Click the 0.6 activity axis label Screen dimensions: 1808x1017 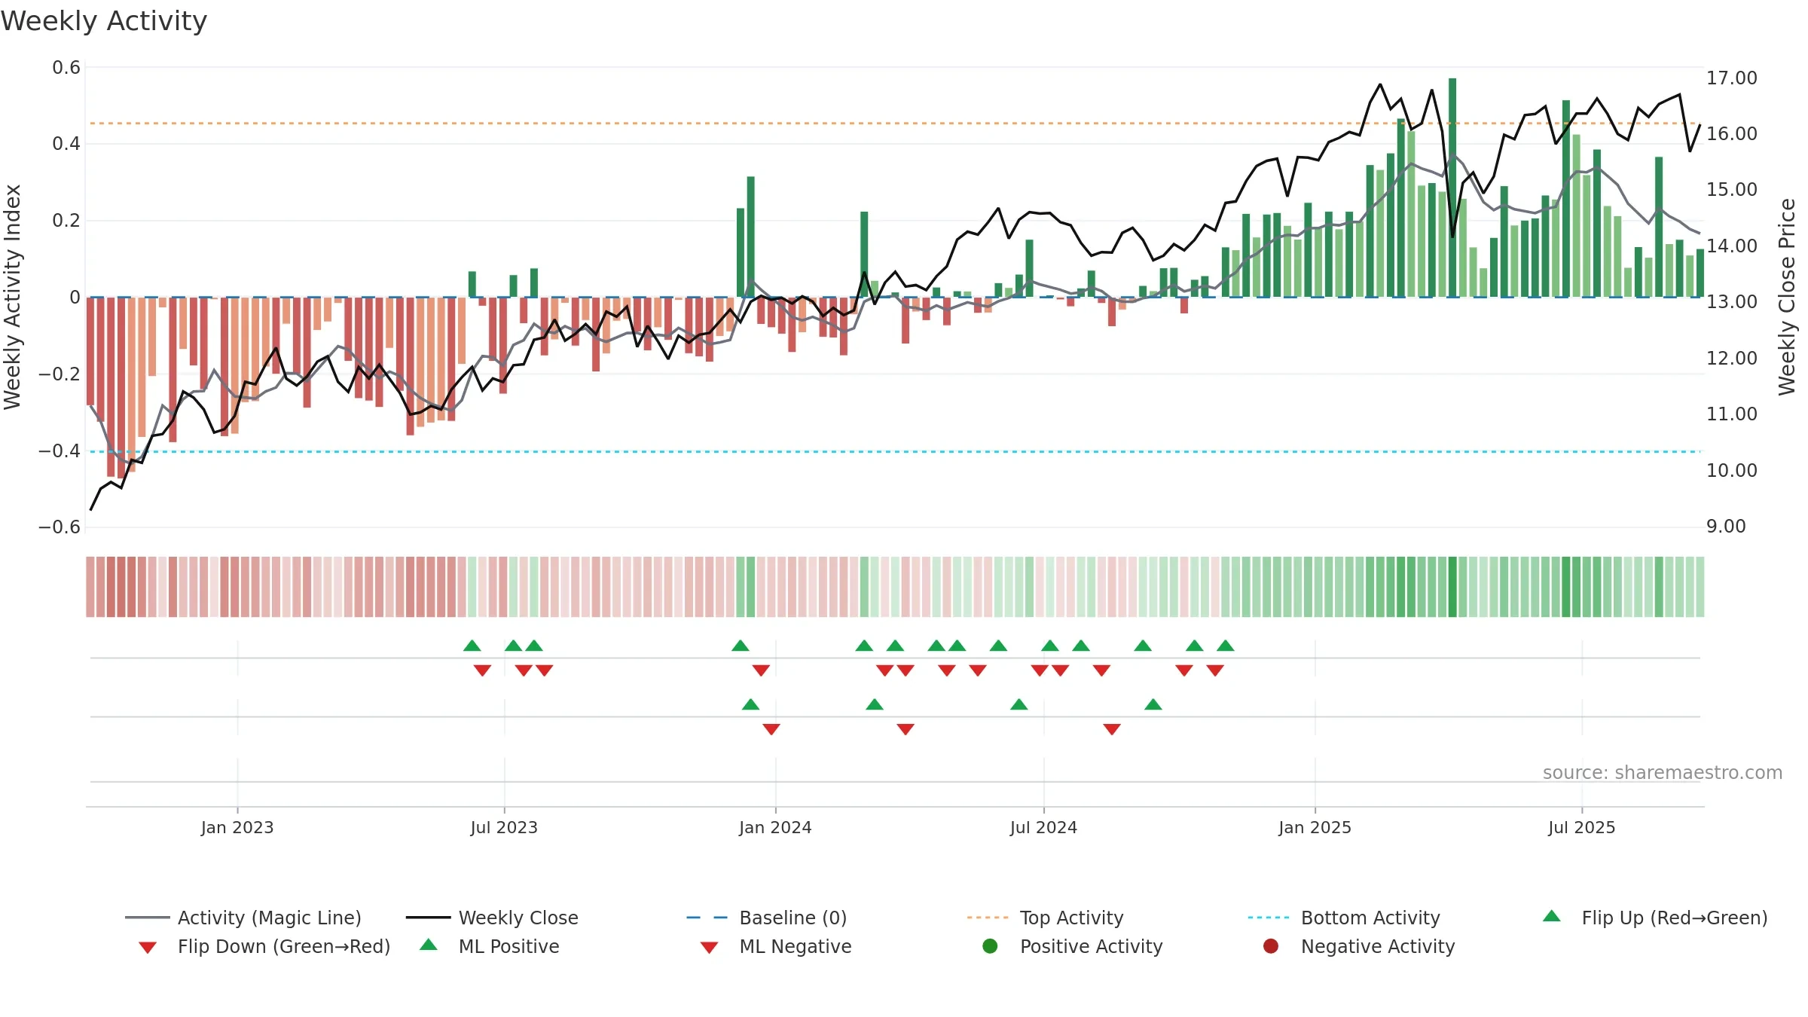(66, 68)
